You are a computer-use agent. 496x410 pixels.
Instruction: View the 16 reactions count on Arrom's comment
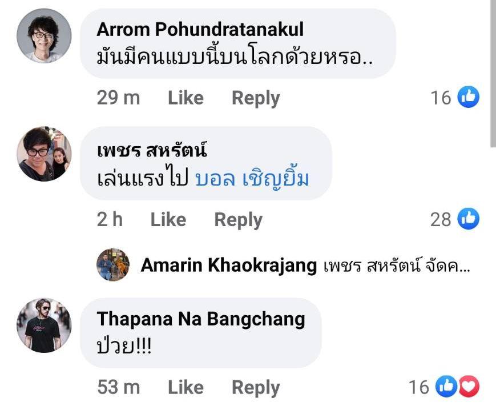(x=441, y=98)
